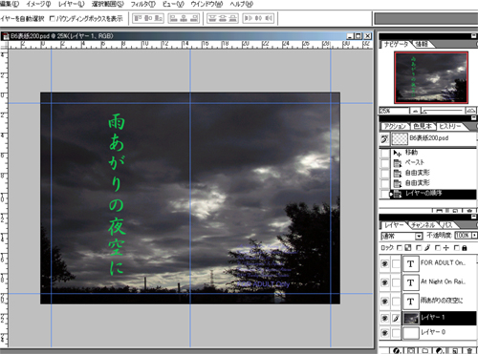
Task: Set history brush source for ペースト state
Action: click(x=385, y=163)
